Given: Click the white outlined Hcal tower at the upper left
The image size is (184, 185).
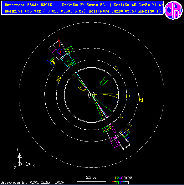Looking at the screenshot, I should click(58, 50).
